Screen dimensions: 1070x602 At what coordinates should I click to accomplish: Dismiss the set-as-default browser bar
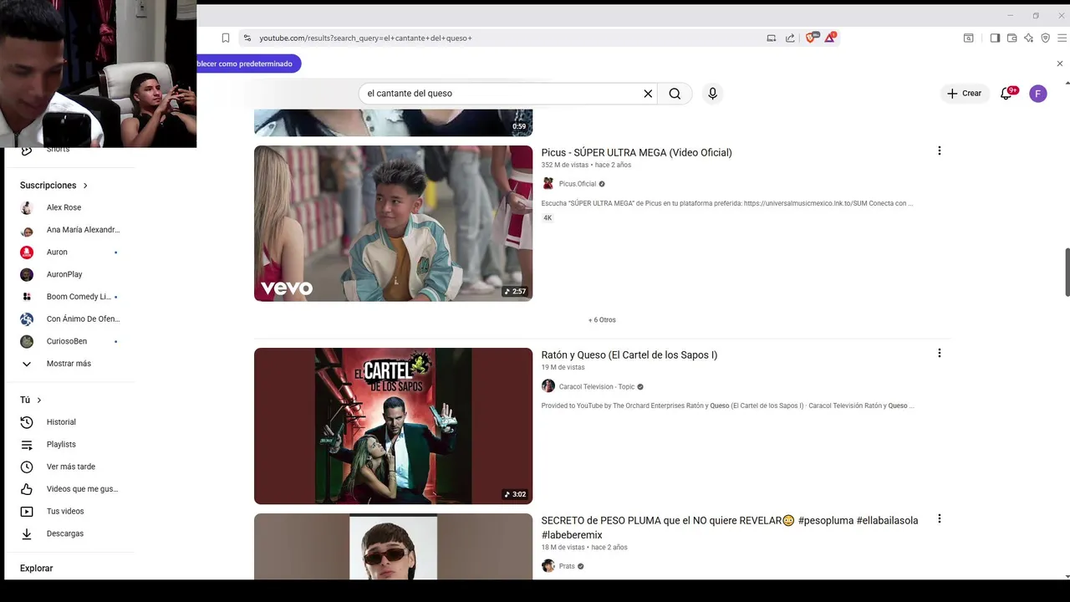(1060, 64)
